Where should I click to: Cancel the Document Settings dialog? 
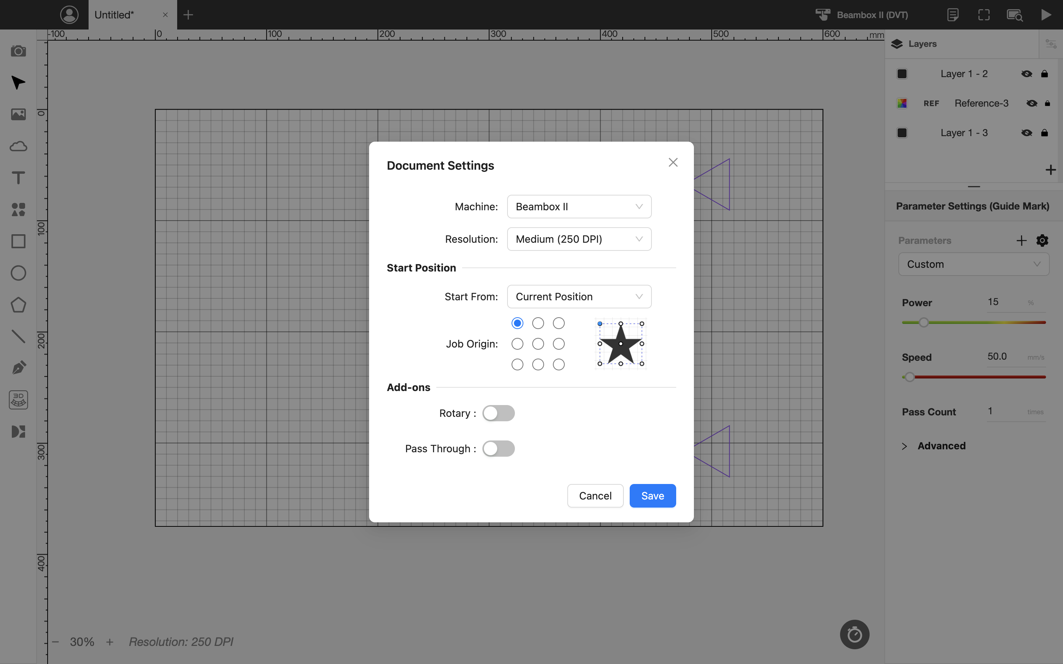(x=595, y=496)
